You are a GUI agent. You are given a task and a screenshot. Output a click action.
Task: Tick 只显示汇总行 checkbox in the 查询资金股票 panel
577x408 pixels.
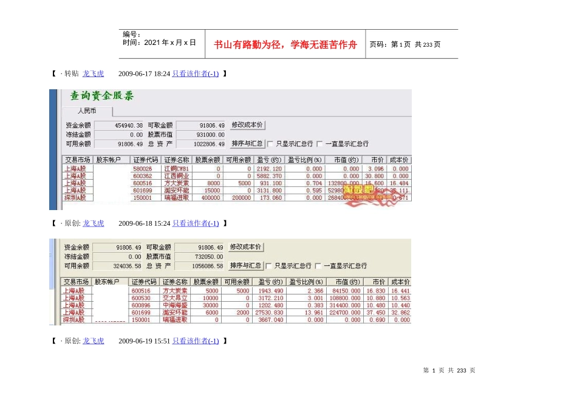click(x=270, y=144)
